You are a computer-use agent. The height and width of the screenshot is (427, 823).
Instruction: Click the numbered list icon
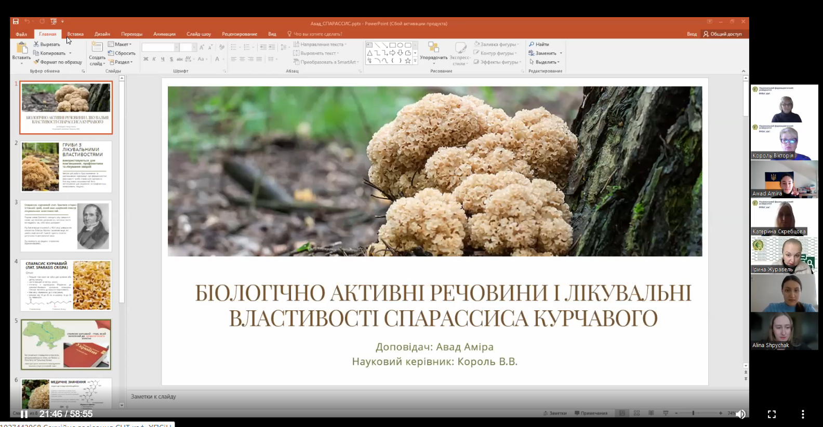point(248,47)
